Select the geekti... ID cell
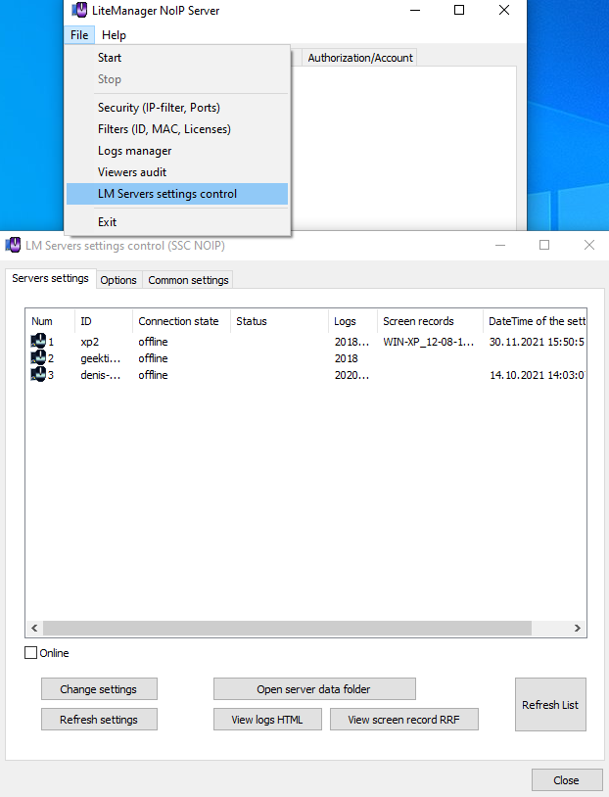The image size is (609, 797). (101, 358)
